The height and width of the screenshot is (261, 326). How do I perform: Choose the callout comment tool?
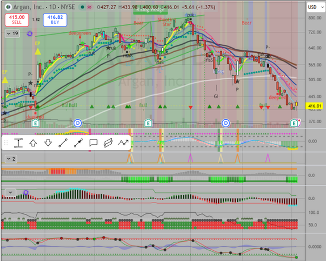click(x=93, y=143)
